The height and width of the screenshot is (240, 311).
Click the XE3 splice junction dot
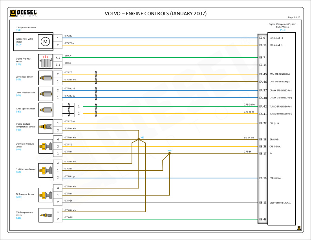pos(139,139)
